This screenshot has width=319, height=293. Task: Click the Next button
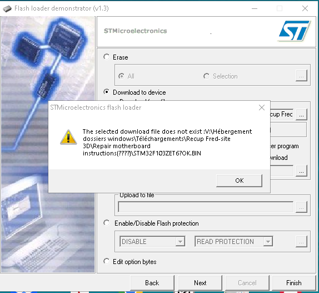tap(200, 283)
